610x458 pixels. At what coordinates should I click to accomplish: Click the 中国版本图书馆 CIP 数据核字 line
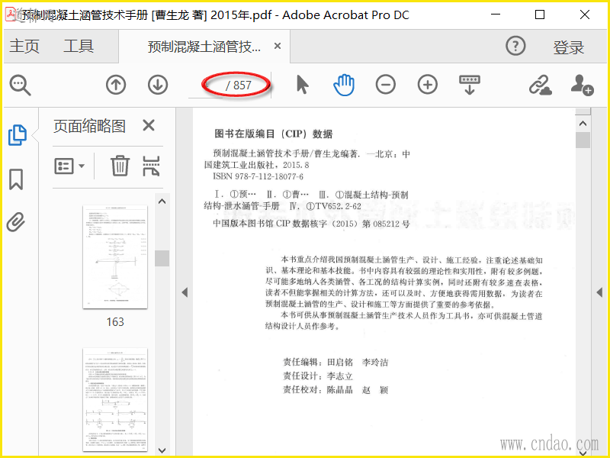click(311, 224)
